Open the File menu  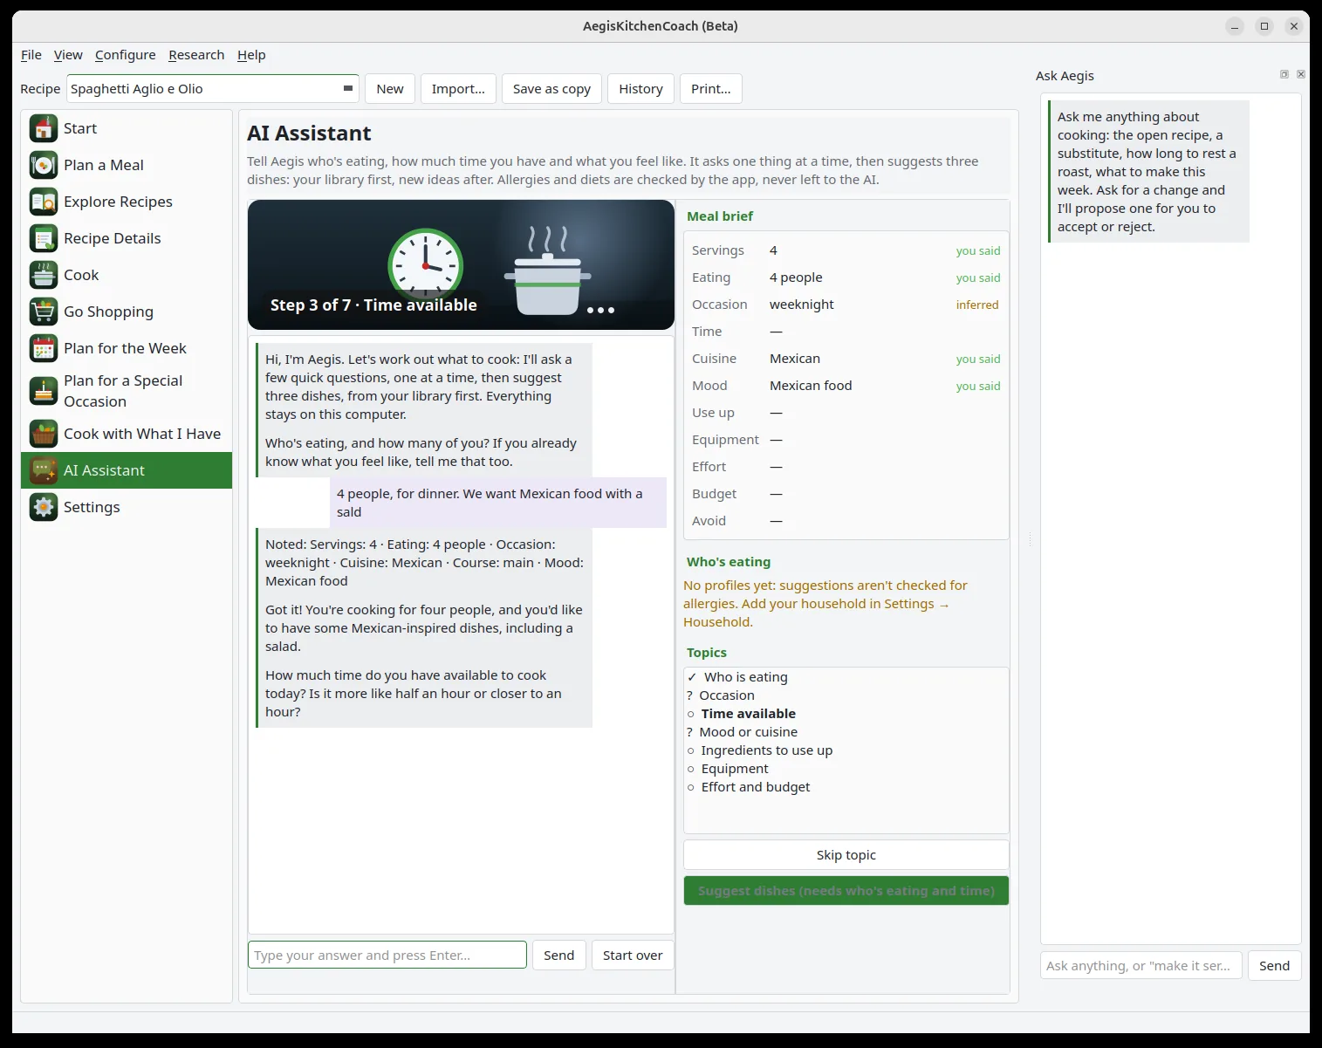[x=31, y=55]
